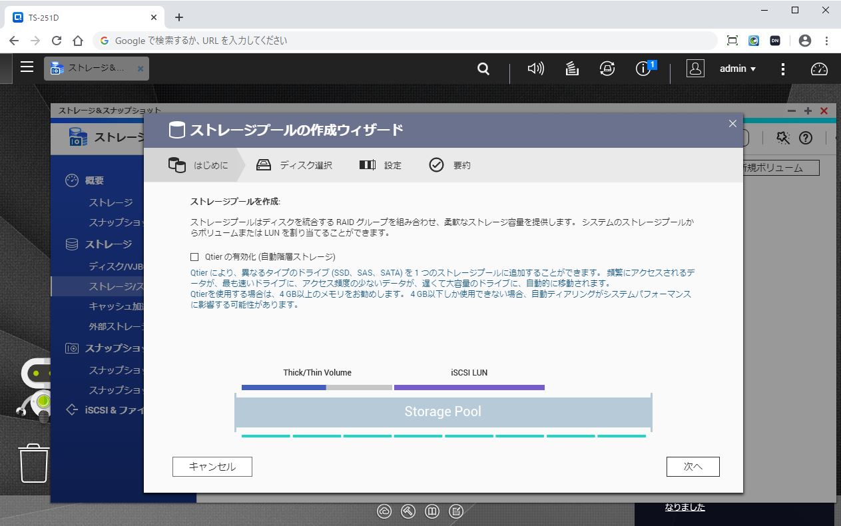Viewport: 841px width, 526px height.
Task: Open the three-dot more options menu
Action: [783, 69]
